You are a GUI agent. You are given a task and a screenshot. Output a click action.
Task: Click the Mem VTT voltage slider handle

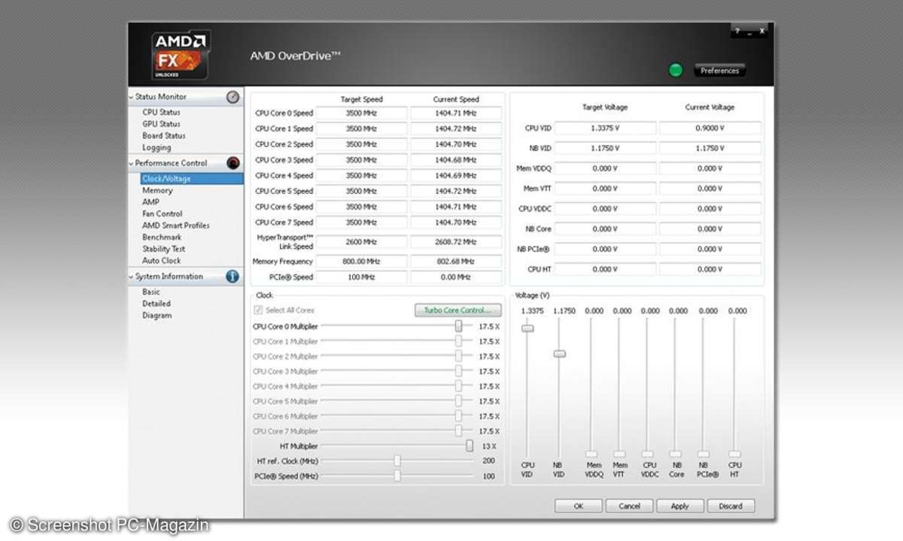(619, 454)
